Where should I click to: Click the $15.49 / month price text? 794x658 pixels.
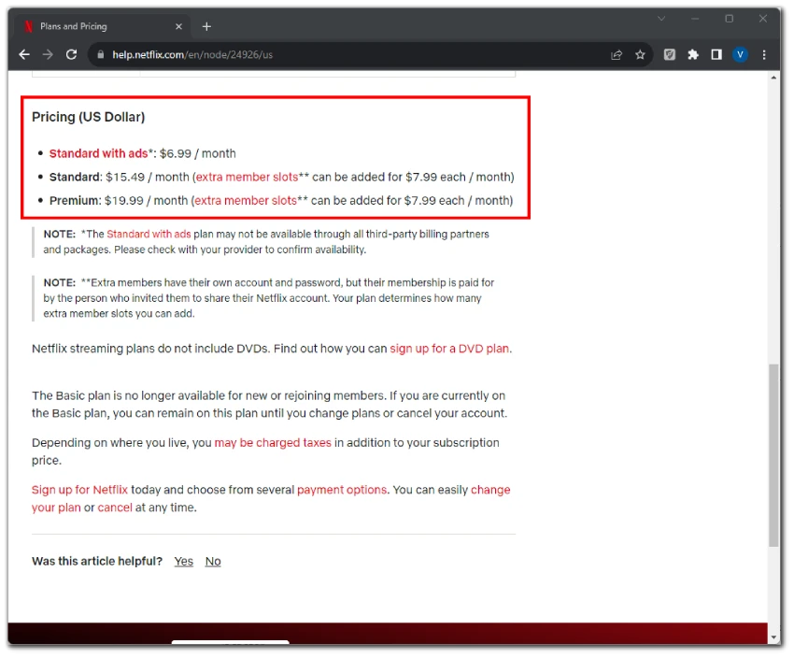[148, 177]
